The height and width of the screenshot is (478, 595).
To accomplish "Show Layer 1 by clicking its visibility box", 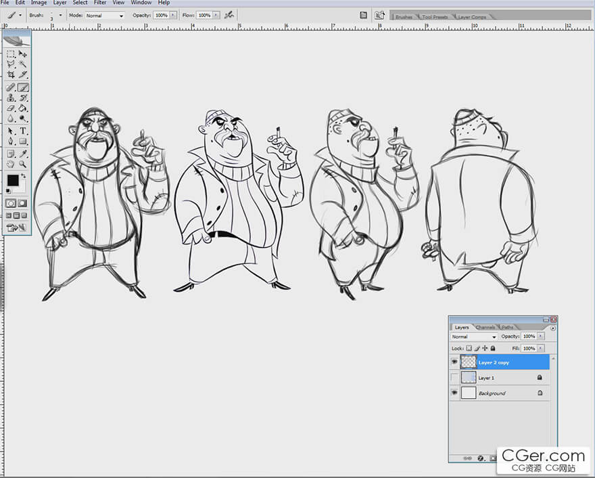I will pos(454,378).
